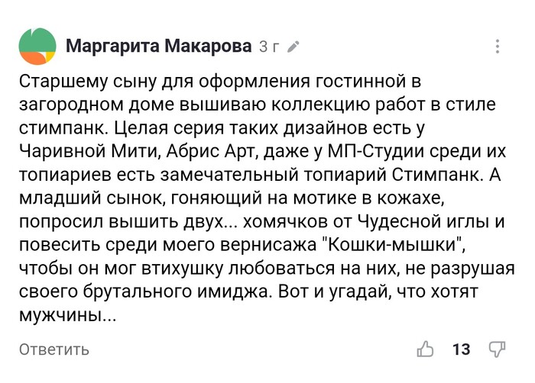The height and width of the screenshot is (383, 535).
Task: Click the like count 13
Action: (462, 349)
